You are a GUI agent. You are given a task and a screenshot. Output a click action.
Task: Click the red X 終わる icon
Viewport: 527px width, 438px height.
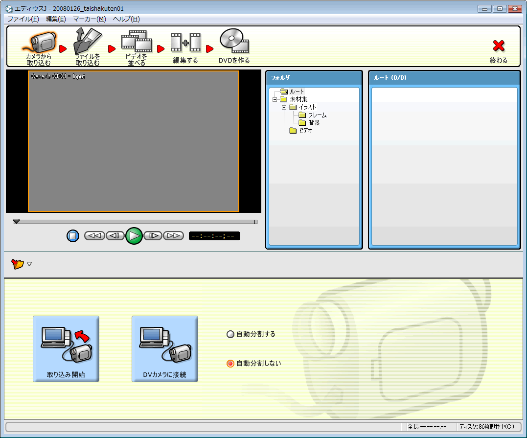point(498,46)
